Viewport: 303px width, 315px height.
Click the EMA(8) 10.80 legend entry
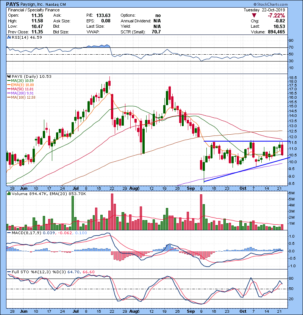tap(22, 85)
